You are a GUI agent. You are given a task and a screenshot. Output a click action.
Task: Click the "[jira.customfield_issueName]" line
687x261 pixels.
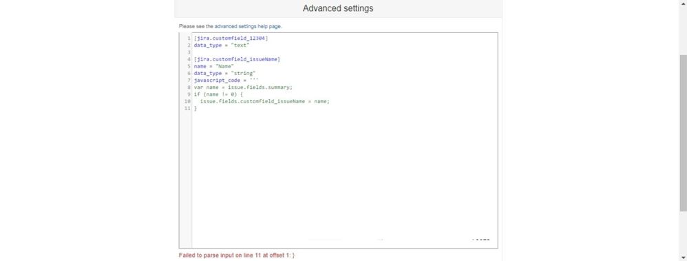pos(237,59)
